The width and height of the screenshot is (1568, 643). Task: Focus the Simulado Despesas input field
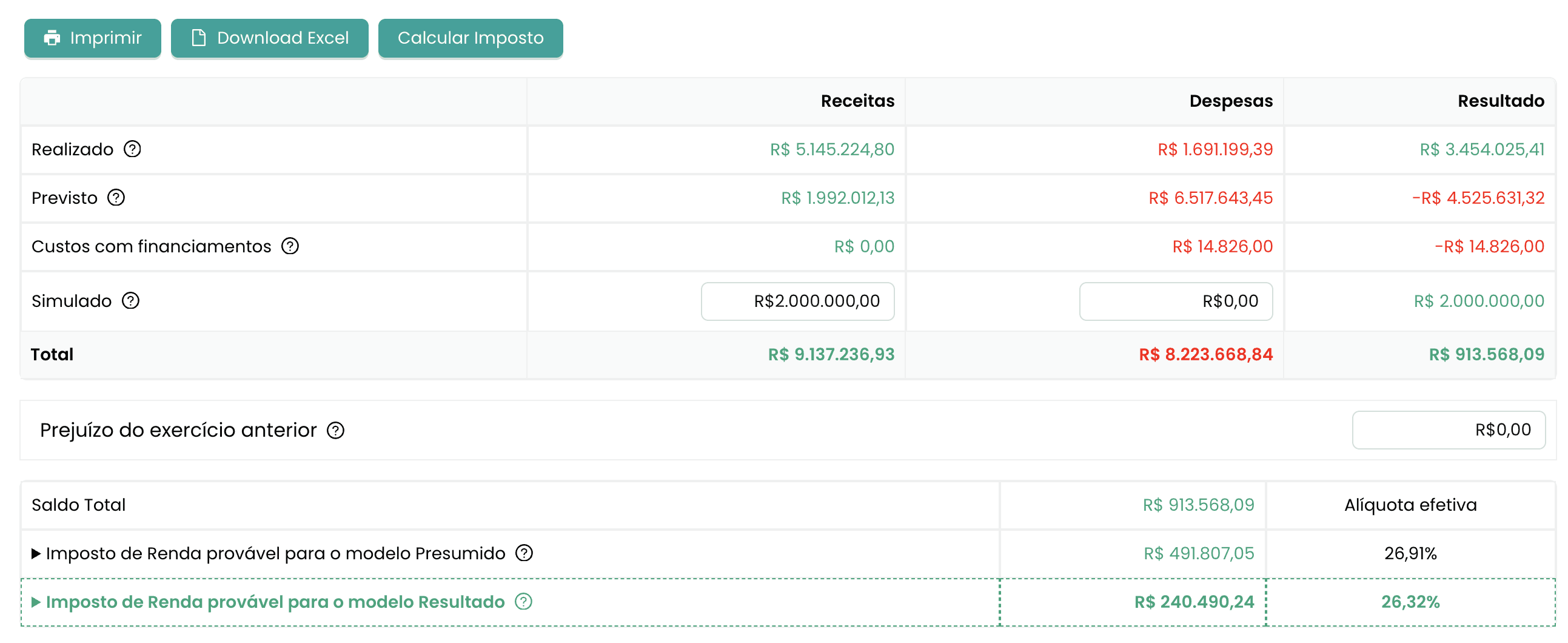1176,301
